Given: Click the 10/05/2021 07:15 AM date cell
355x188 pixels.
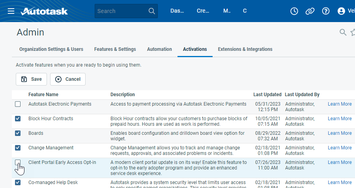Looking at the screenshot, I should tap(267, 121).
